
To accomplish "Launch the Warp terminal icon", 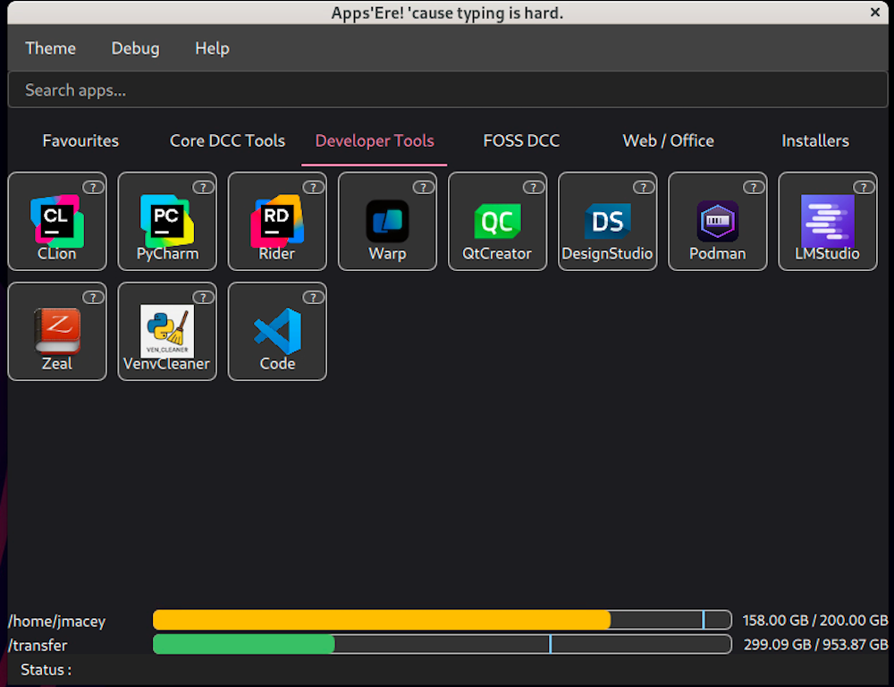I will coord(387,222).
